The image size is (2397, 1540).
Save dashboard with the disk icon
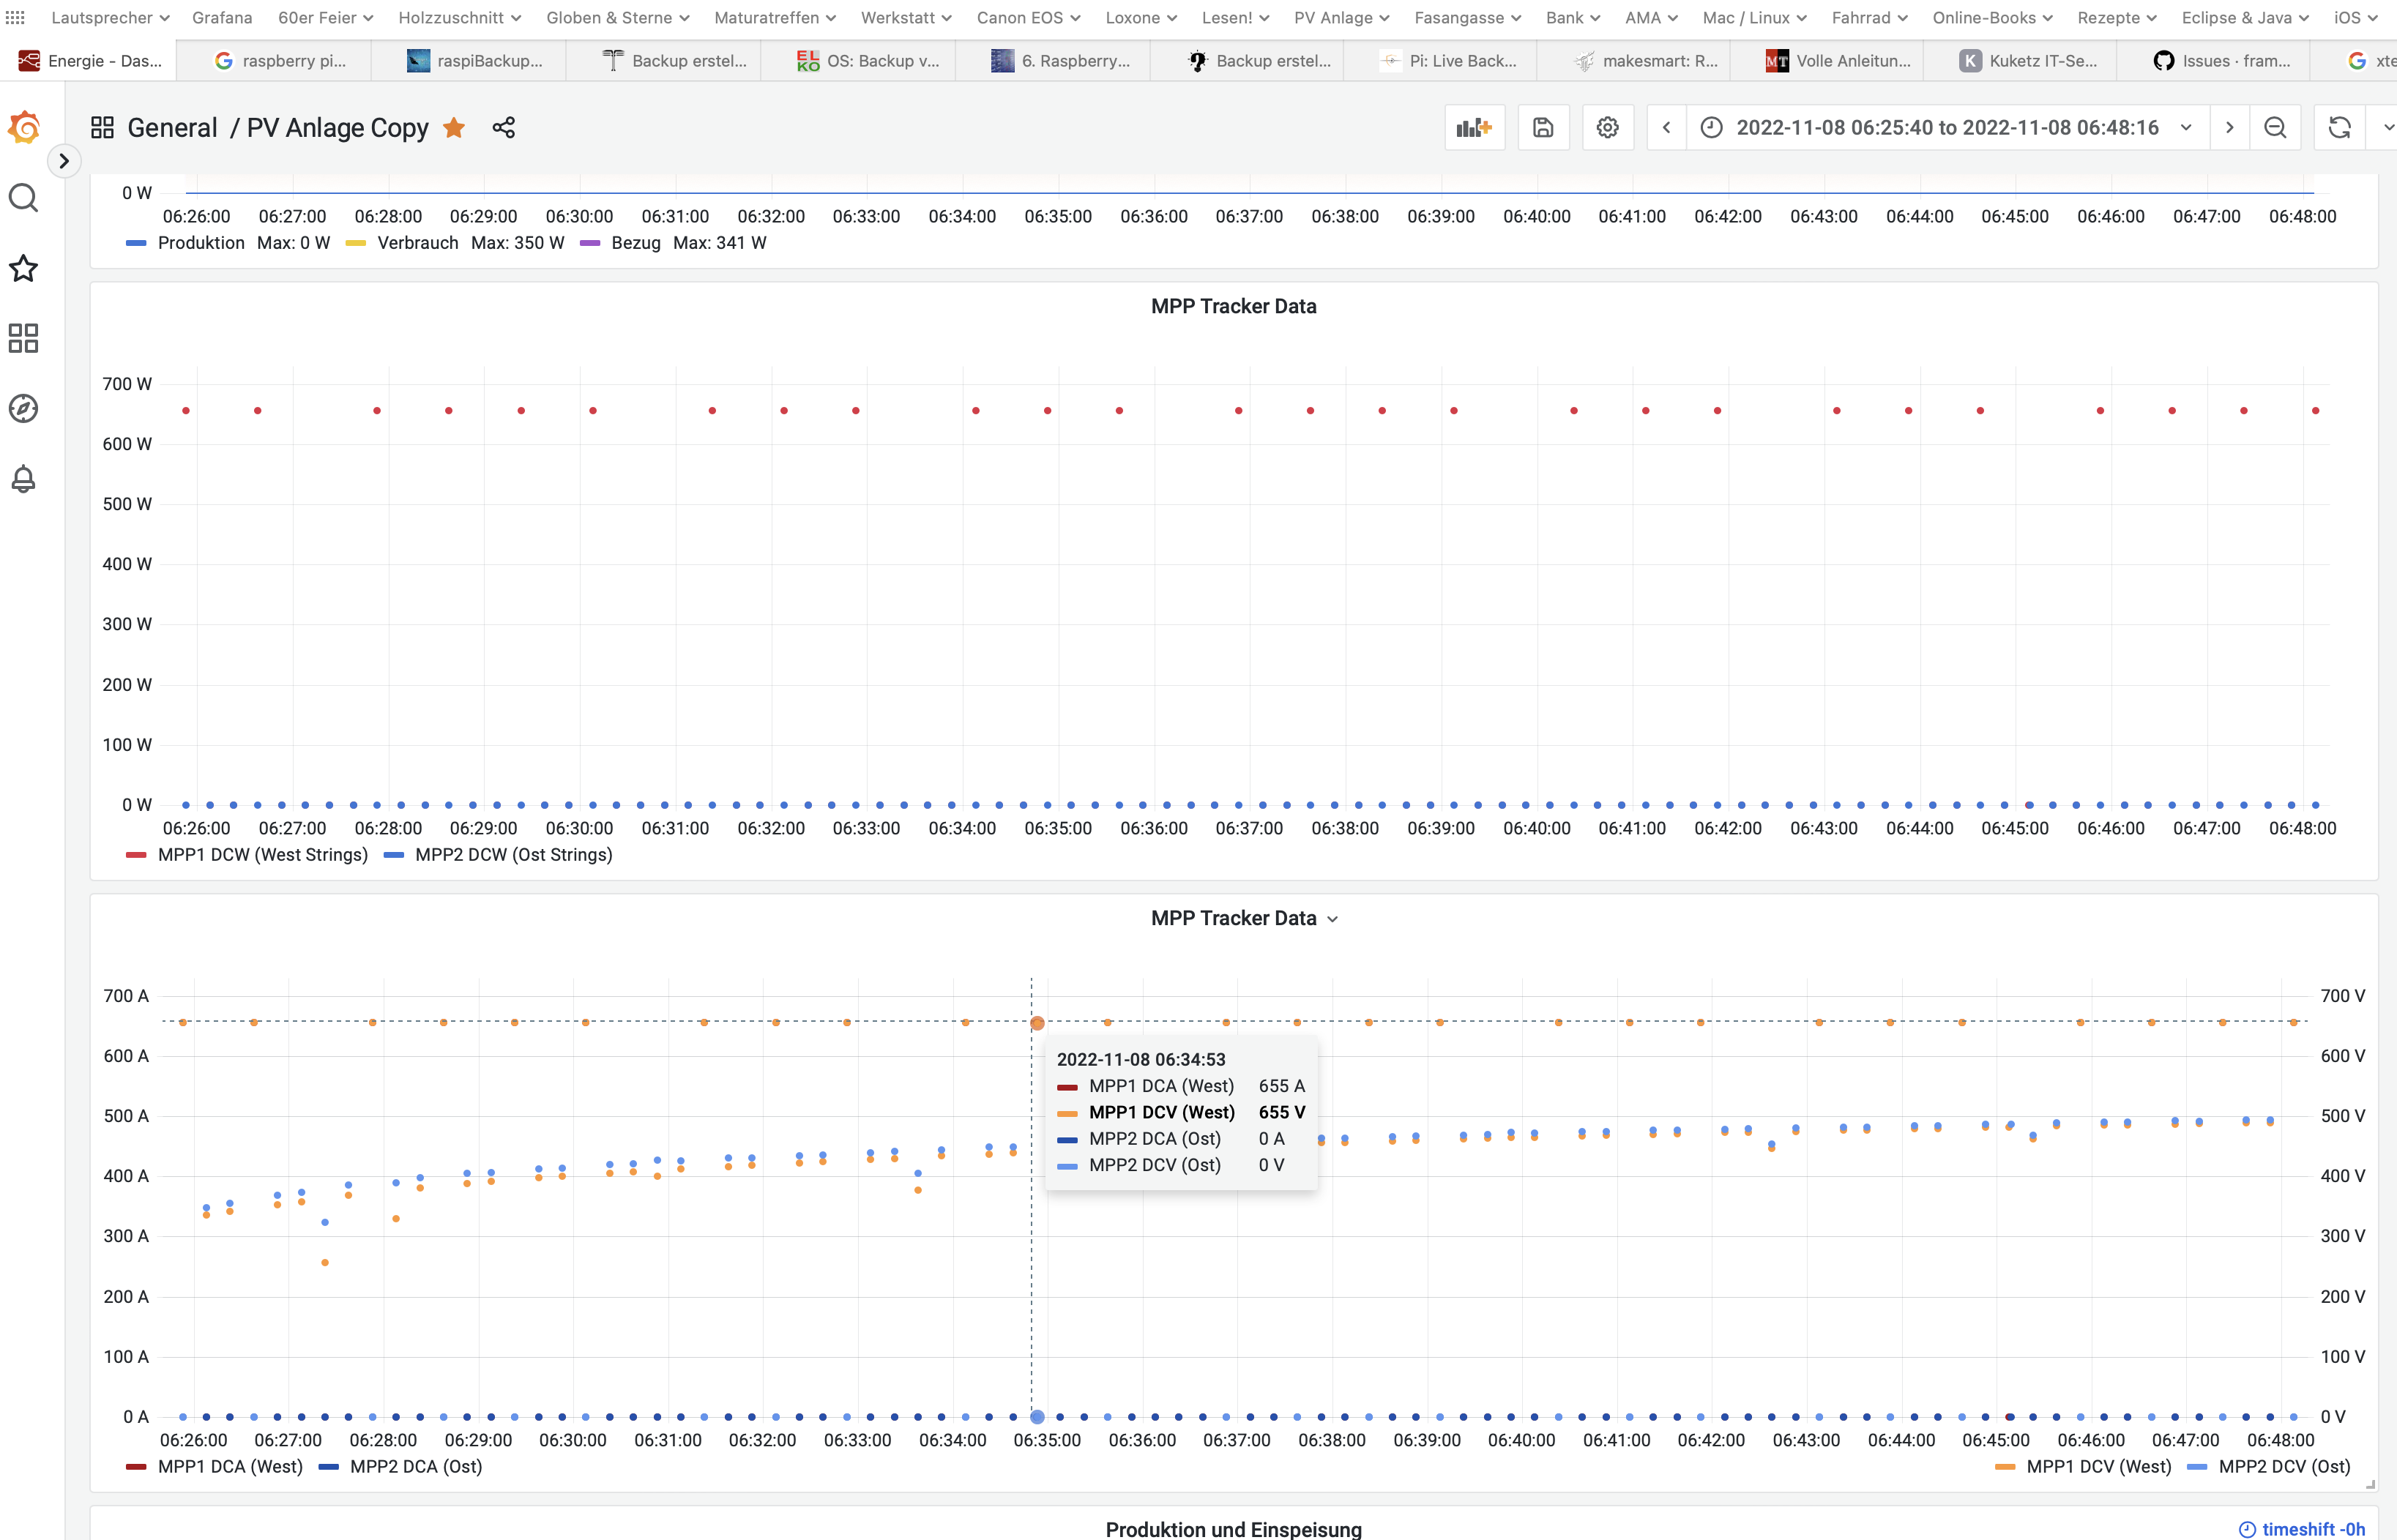pyautogui.click(x=1543, y=128)
